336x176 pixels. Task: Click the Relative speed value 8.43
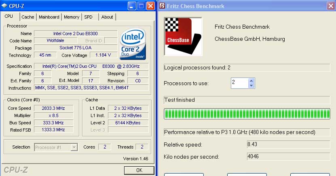tap(288, 145)
